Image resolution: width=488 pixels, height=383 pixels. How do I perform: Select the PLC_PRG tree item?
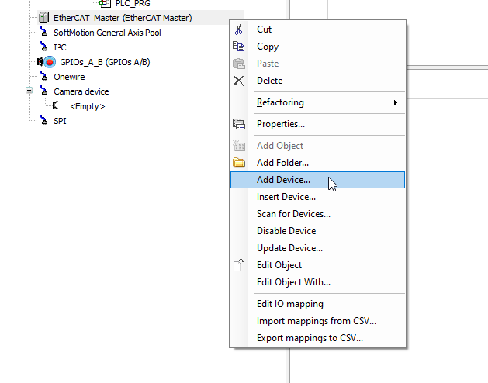click(x=133, y=4)
